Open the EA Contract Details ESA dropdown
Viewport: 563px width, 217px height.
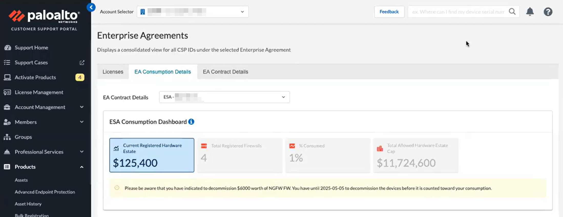point(224,97)
